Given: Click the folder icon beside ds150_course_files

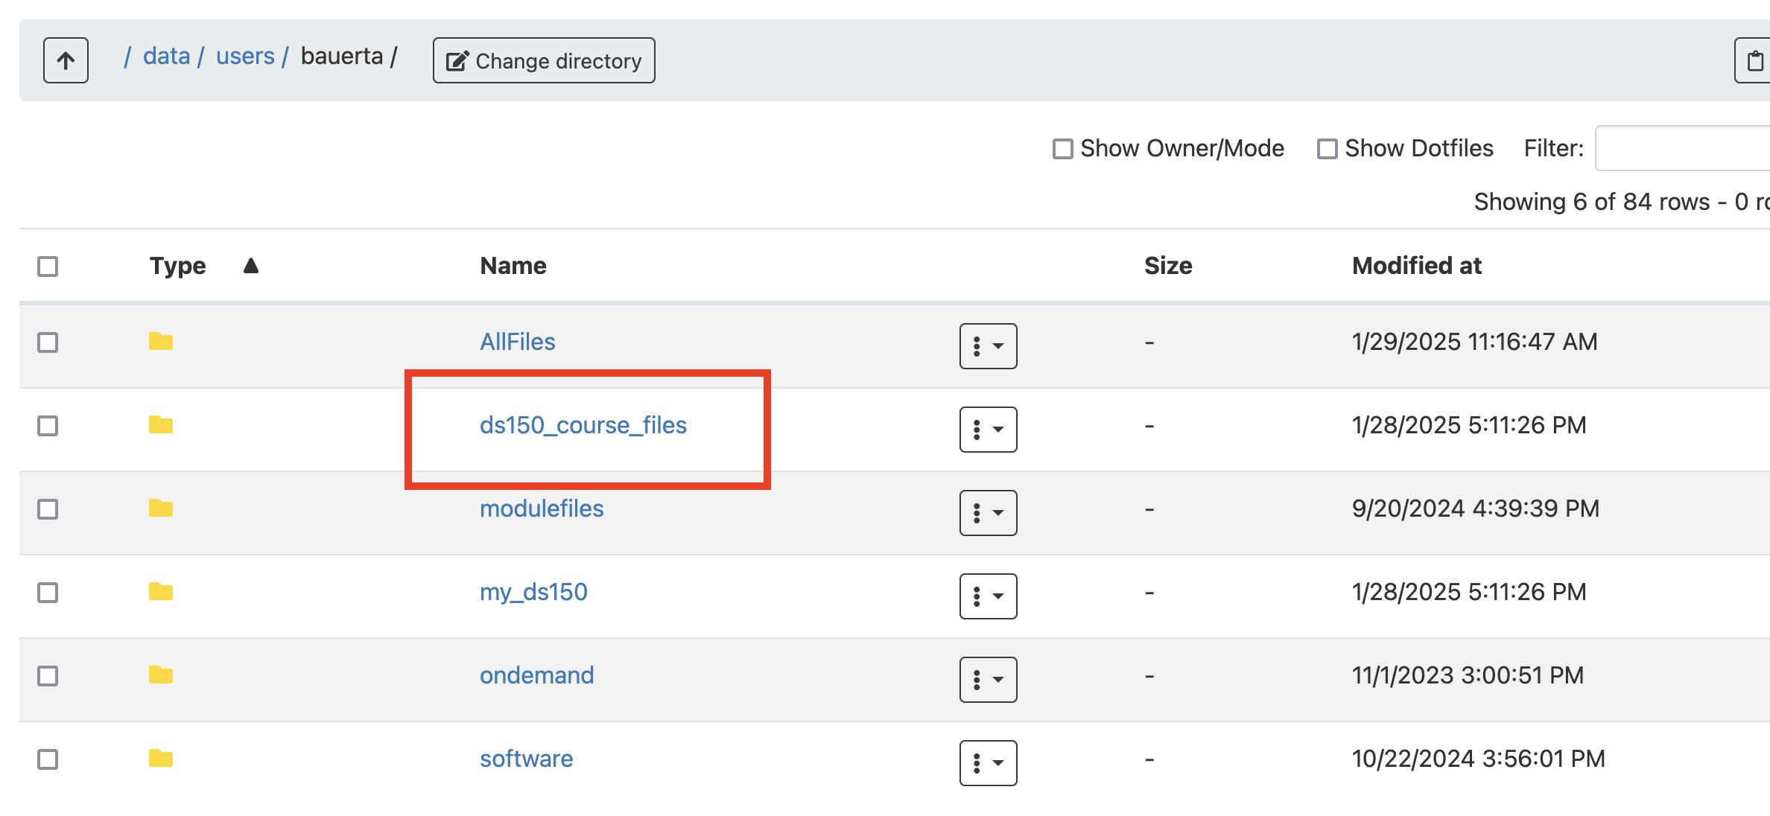Looking at the screenshot, I should click(x=161, y=425).
